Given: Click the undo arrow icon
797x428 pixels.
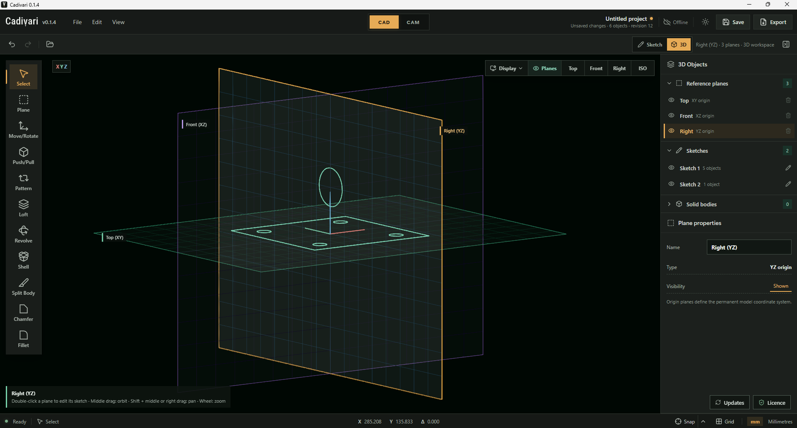Looking at the screenshot, I should point(12,44).
